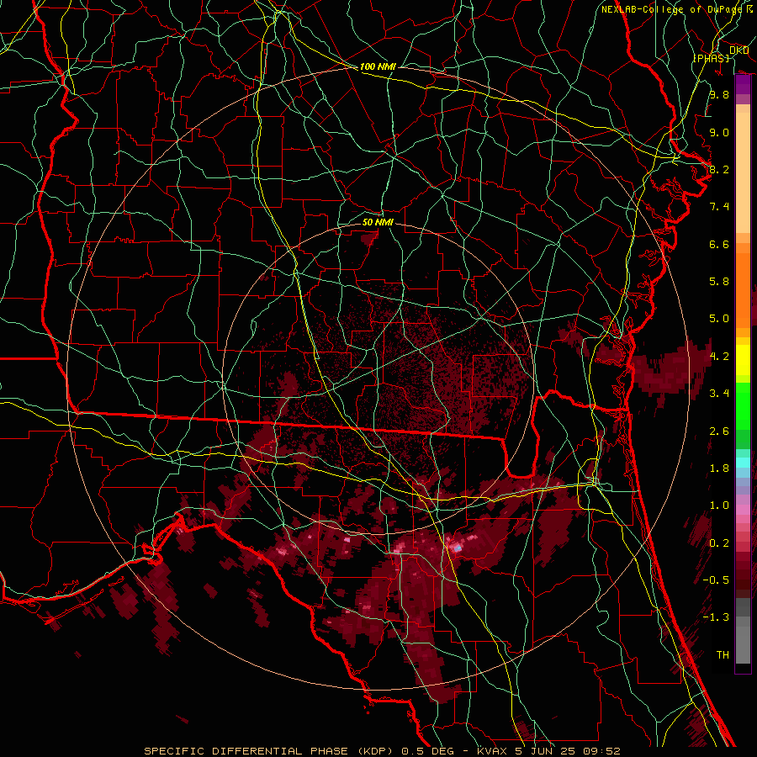This screenshot has width=757, height=757.
Task: Pick the light peach colorbar segment near 8.2
Action: point(743,172)
